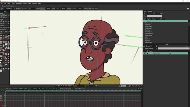Open the Linear interpolation dropdown

[36, 89]
